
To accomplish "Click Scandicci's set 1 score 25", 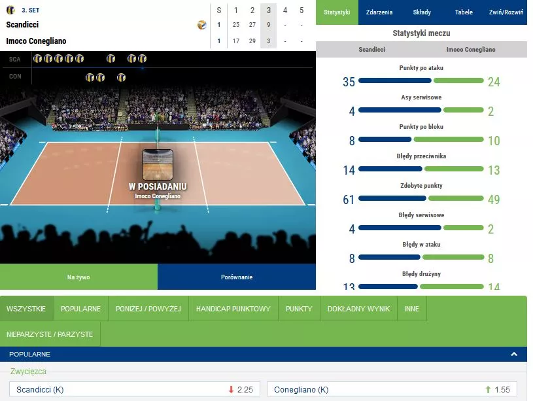I will coord(236,25).
